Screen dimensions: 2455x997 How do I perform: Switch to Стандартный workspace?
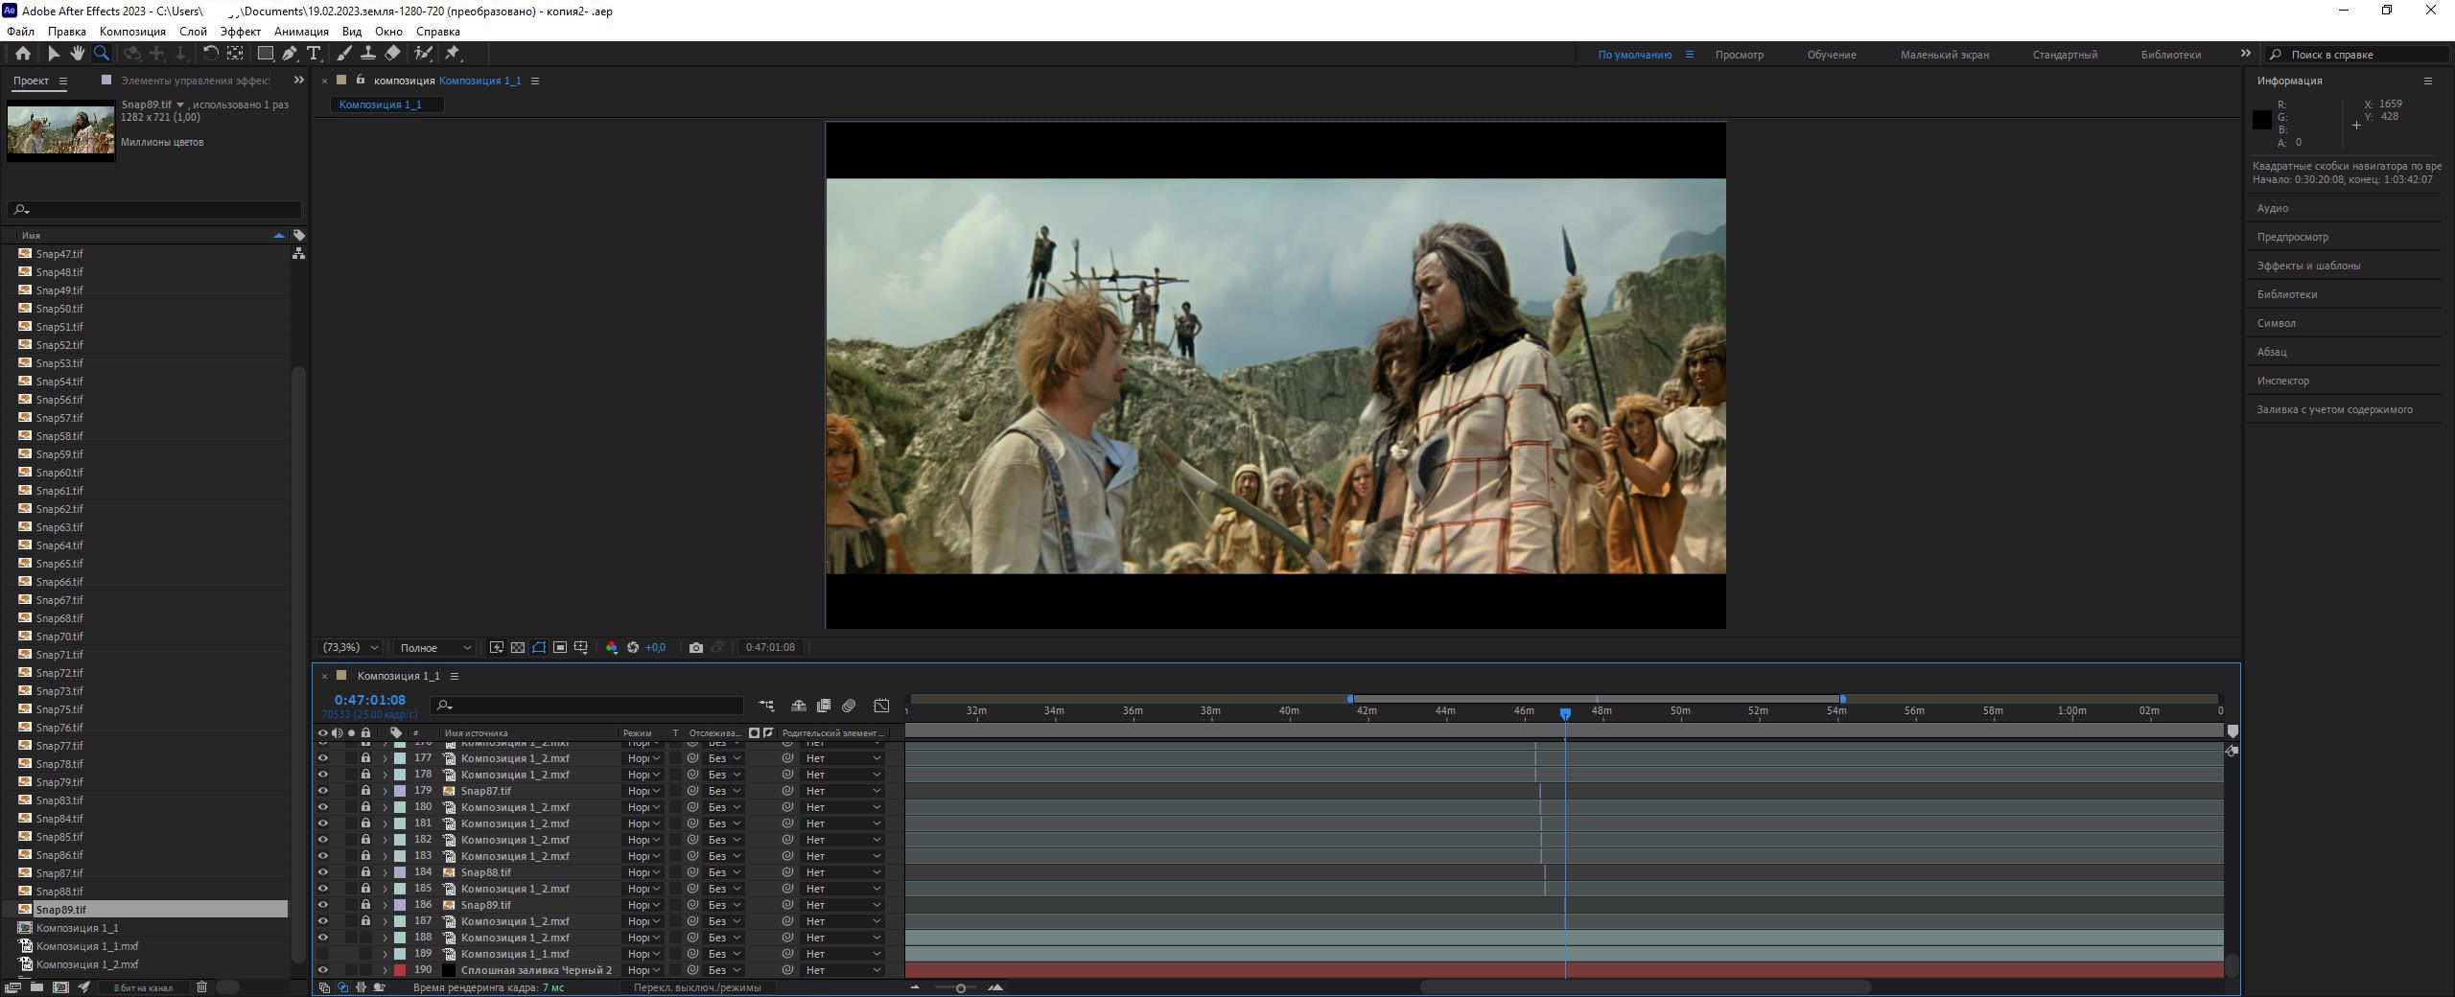coord(2065,55)
